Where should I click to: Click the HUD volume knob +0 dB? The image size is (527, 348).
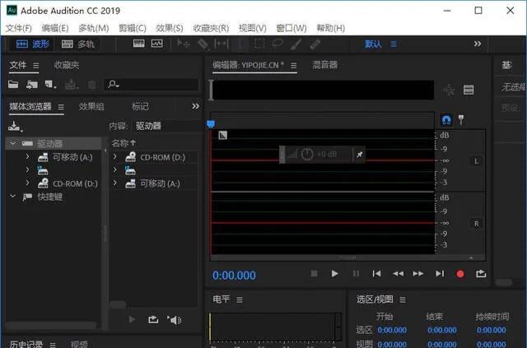[307, 154]
